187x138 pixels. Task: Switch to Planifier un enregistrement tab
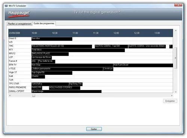(x=19, y=24)
